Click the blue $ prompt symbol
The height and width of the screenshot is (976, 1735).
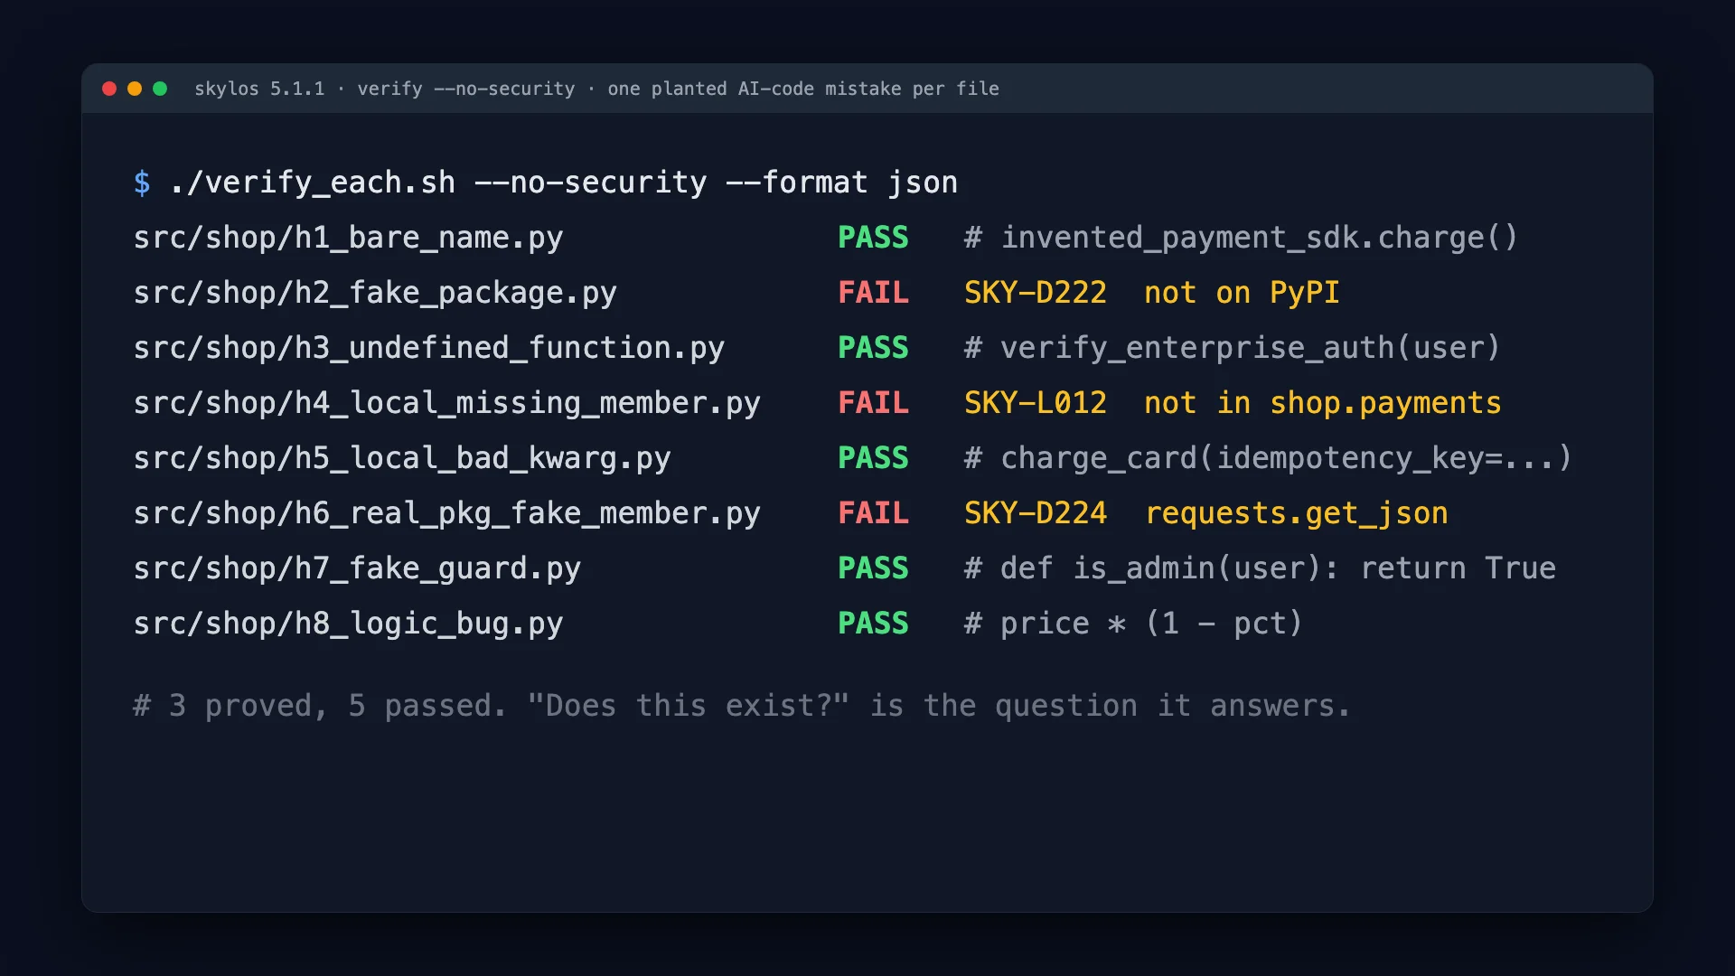coord(142,183)
